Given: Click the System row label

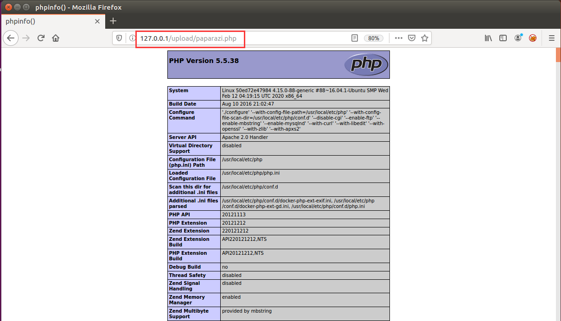Looking at the screenshot, I should (178, 91).
